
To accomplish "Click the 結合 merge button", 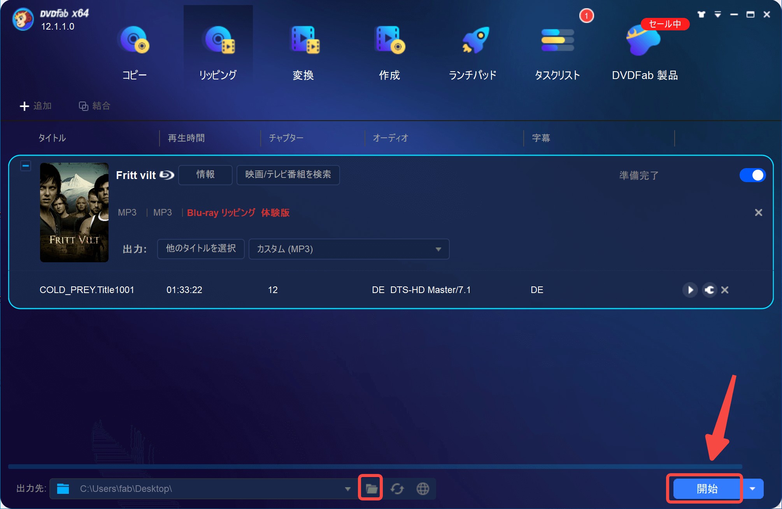I will point(95,106).
